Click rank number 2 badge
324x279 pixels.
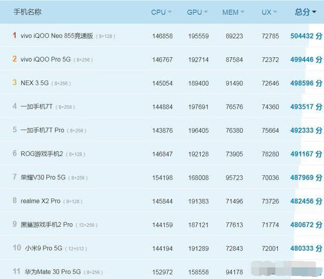pos(15,59)
